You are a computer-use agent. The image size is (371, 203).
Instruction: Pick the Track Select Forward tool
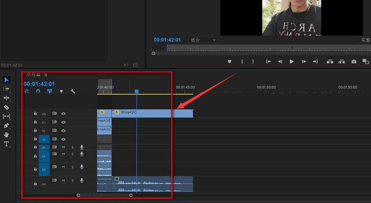(6, 89)
